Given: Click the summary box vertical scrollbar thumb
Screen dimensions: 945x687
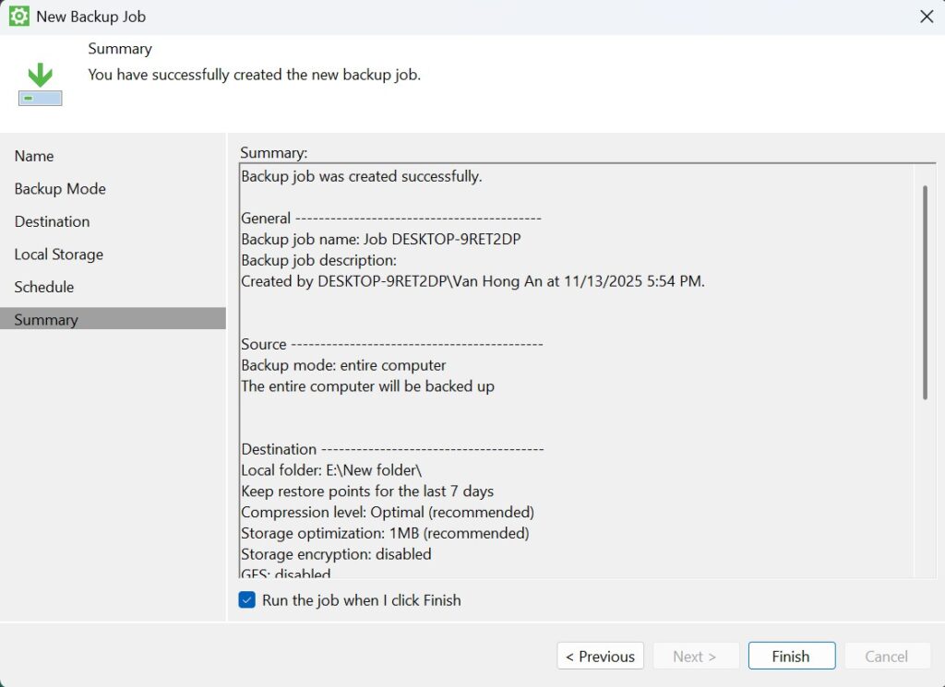Looking at the screenshot, I should click(x=924, y=291).
